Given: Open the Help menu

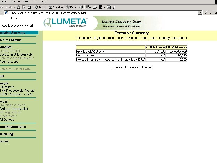Looking at the screenshot, I should point(44,2).
